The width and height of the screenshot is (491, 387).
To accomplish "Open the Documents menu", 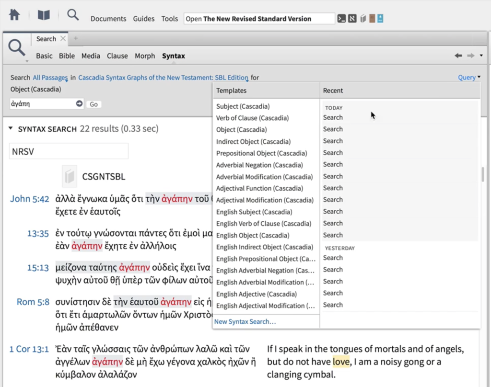I will point(108,19).
